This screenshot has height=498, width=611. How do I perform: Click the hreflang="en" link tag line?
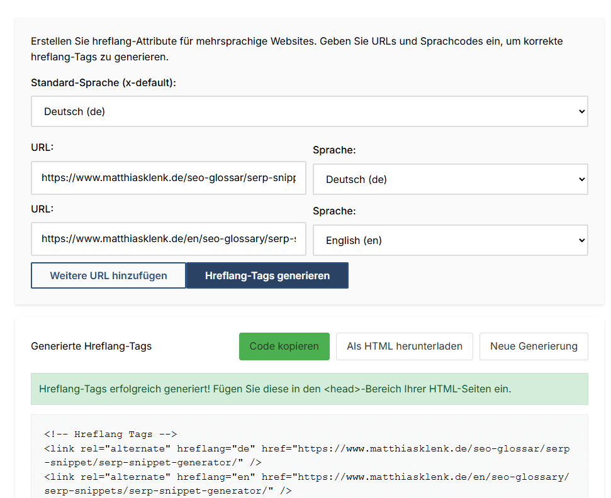point(306,484)
